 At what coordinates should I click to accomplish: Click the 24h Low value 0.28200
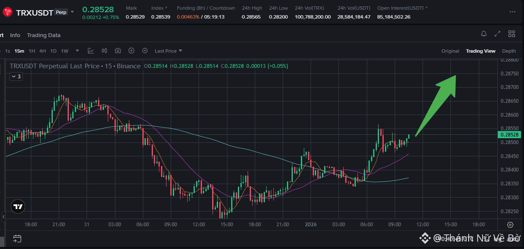278,17
